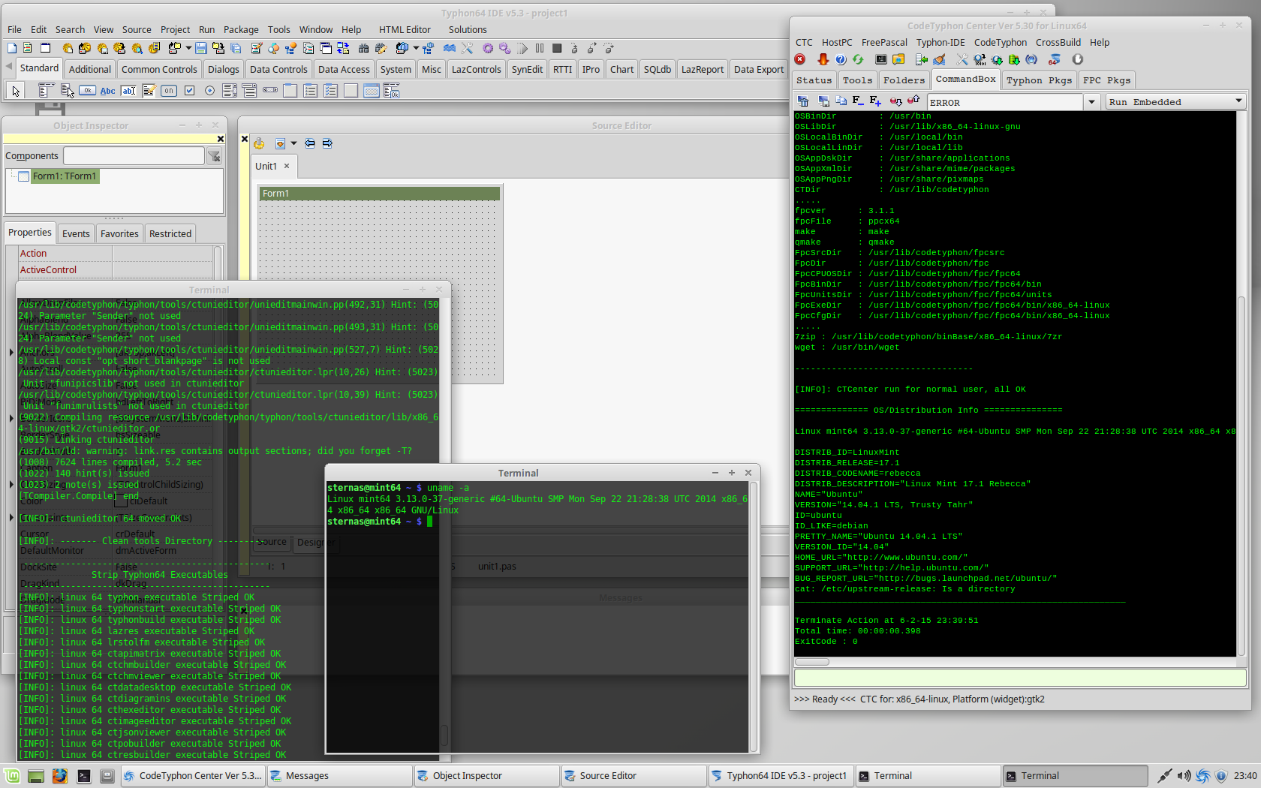1261x788 pixels.
Task: Open the ERROR combo box dropdown arrow
Action: click(1091, 102)
